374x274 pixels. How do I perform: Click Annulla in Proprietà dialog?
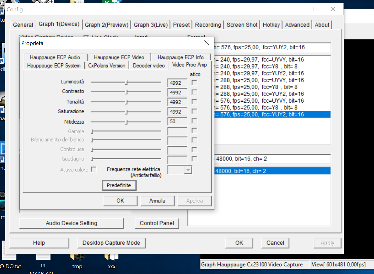[157, 201]
